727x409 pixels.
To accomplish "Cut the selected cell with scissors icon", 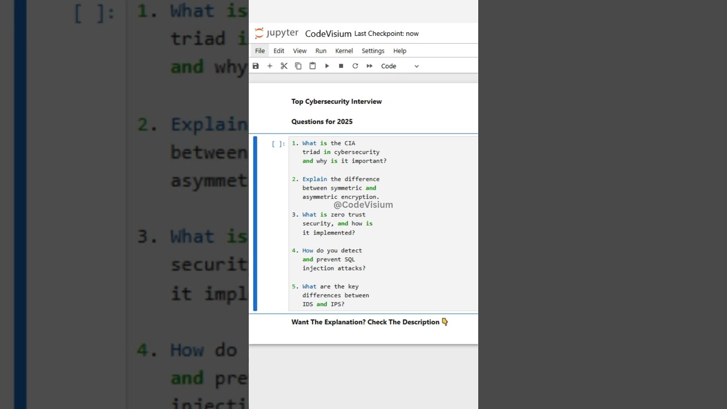I will (284, 66).
